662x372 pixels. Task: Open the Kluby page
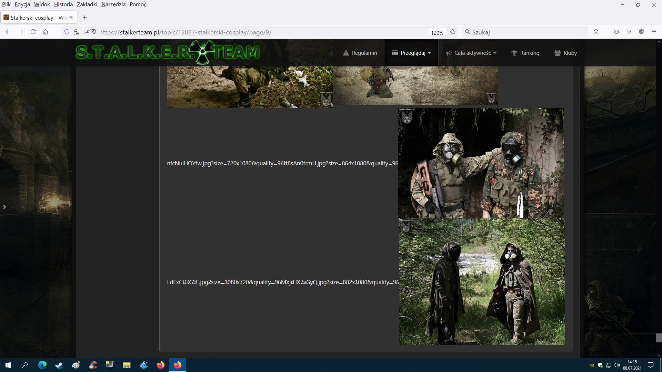[x=565, y=53]
